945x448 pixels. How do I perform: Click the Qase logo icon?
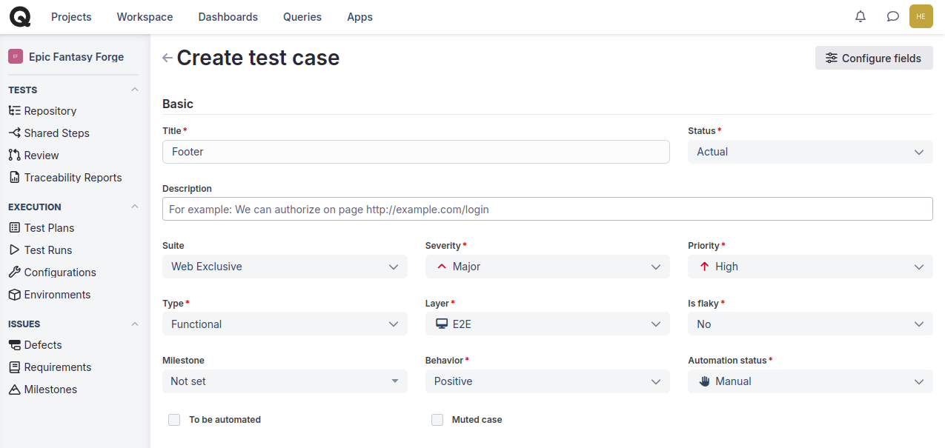click(x=20, y=16)
